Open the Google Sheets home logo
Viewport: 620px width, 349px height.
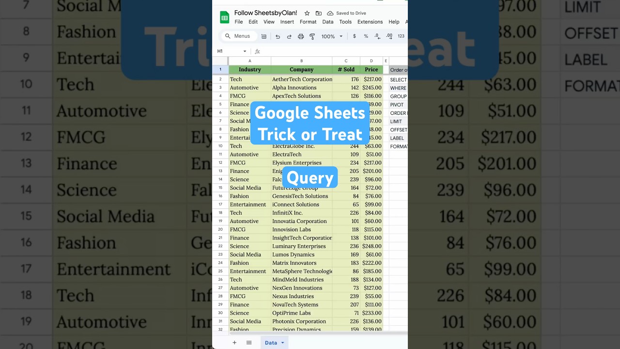(224, 17)
